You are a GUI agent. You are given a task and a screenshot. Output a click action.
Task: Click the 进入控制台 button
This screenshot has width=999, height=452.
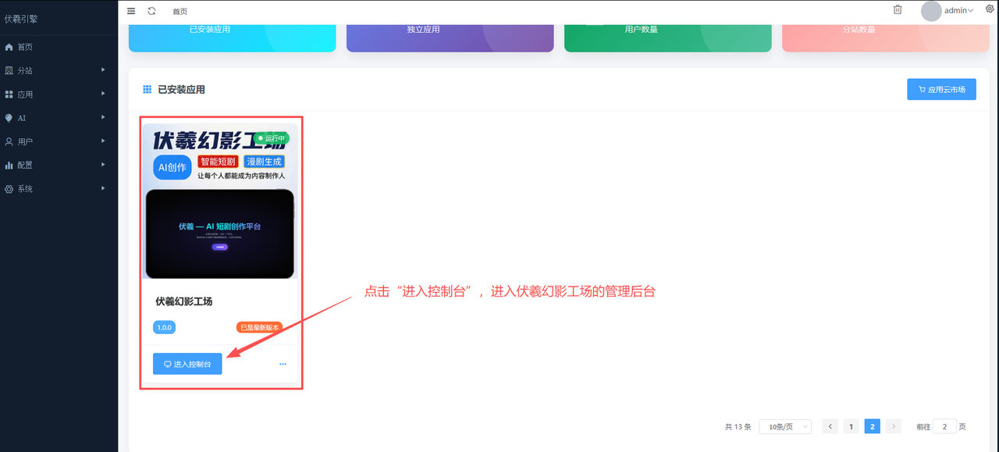187,364
